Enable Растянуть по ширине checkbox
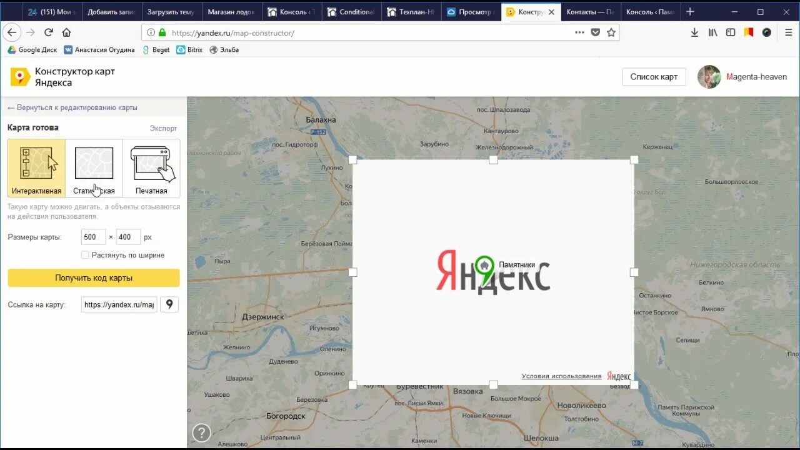The width and height of the screenshot is (800, 450). coord(85,255)
